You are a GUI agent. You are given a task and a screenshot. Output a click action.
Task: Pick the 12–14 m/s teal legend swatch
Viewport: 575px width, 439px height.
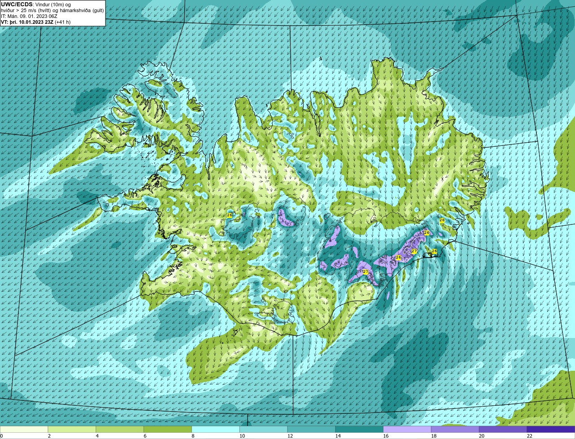pos(311,430)
